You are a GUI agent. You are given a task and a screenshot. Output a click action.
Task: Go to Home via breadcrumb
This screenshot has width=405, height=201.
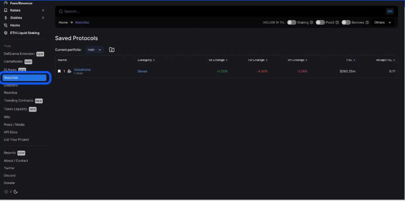coord(63,22)
